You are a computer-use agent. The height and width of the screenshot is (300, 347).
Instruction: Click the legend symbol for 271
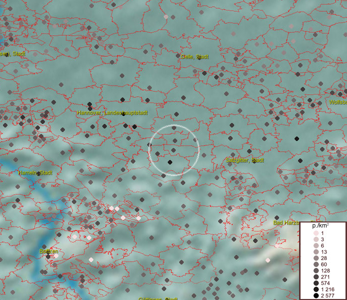[x=316, y=277]
